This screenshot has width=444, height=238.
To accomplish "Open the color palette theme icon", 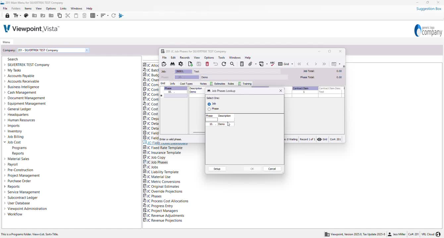I will 26,16.
